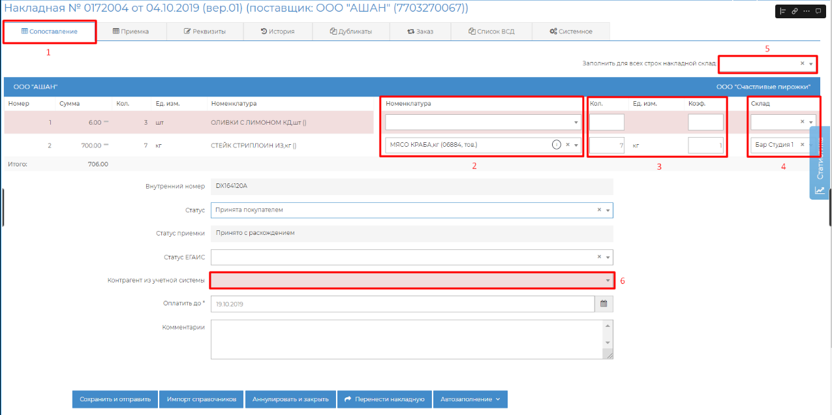Screen dimensions: 832x415
Task: Expand the Контрагент из учетной системы dropdown
Action: pos(608,281)
